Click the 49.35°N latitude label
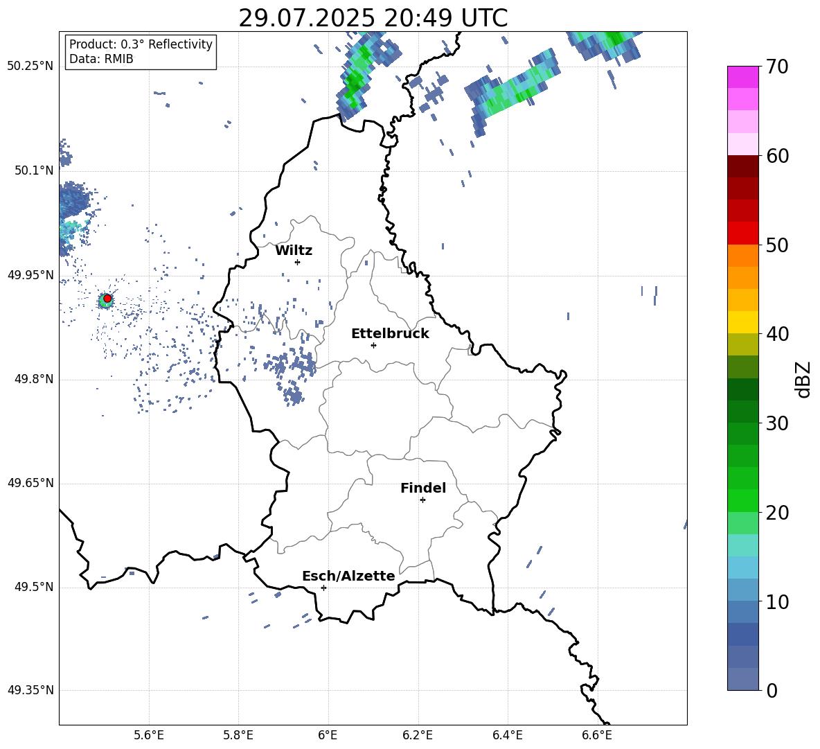The width and height of the screenshot is (820, 749). (30, 690)
